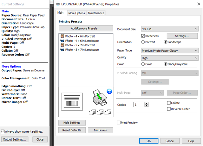Screen dimensions: 203x146
Task: Click the page stack icon numbered 2
Action: (x=100, y=112)
